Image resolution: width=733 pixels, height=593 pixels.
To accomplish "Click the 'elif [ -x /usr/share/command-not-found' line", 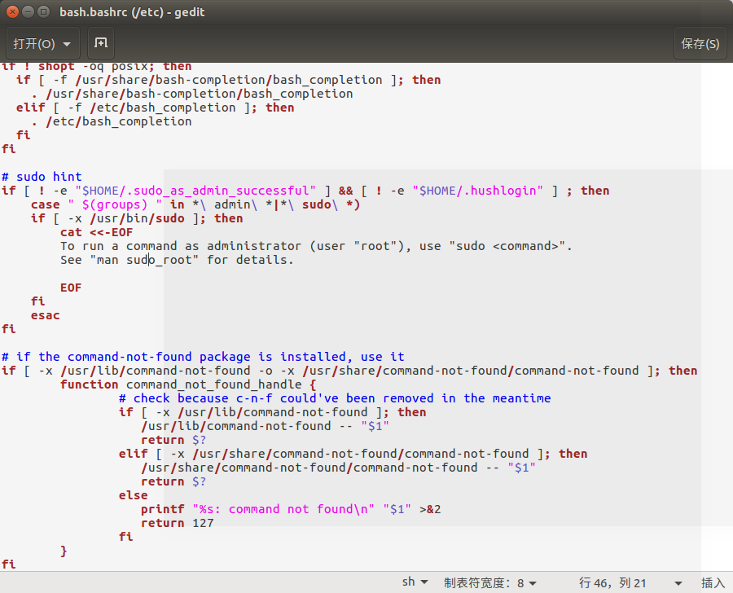I will tap(353, 454).
